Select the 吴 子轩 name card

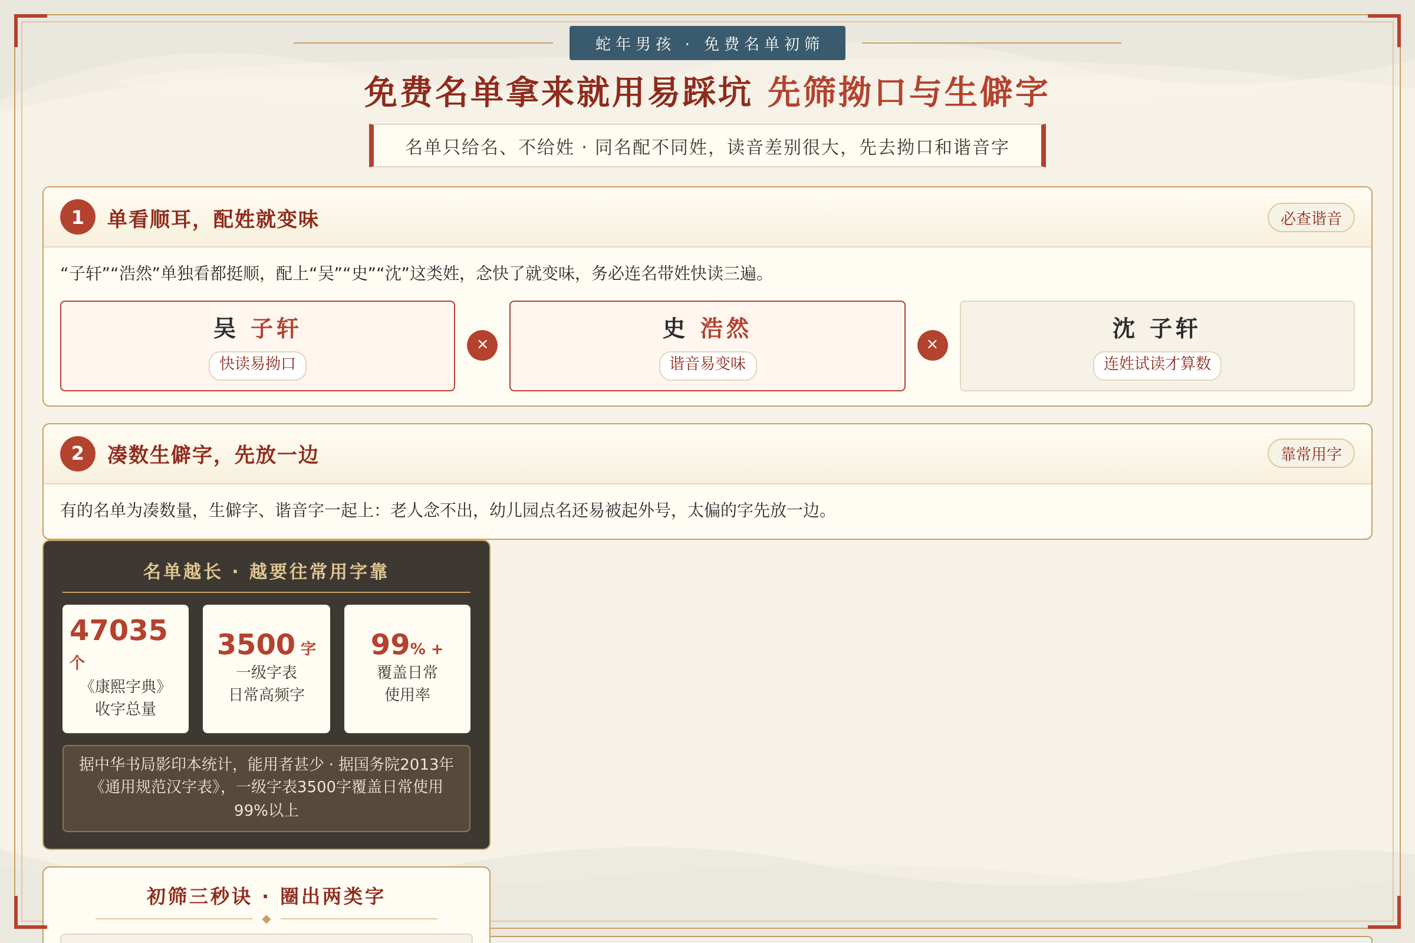[x=258, y=346]
